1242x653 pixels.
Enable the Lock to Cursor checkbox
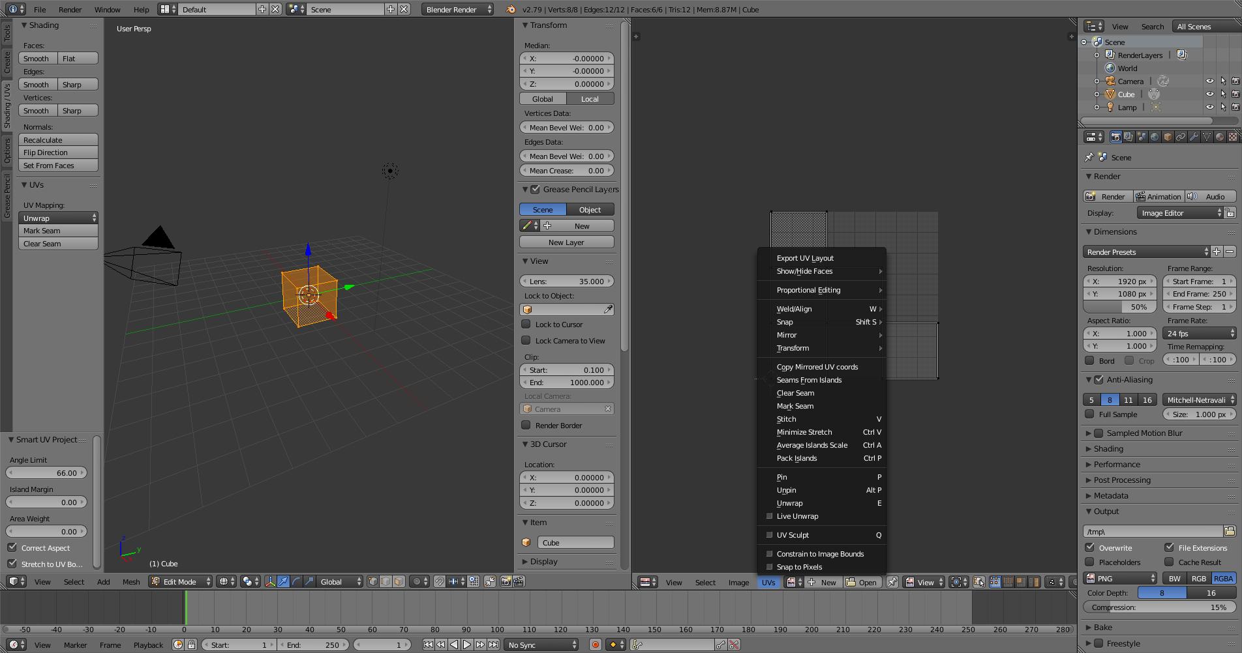tap(526, 324)
